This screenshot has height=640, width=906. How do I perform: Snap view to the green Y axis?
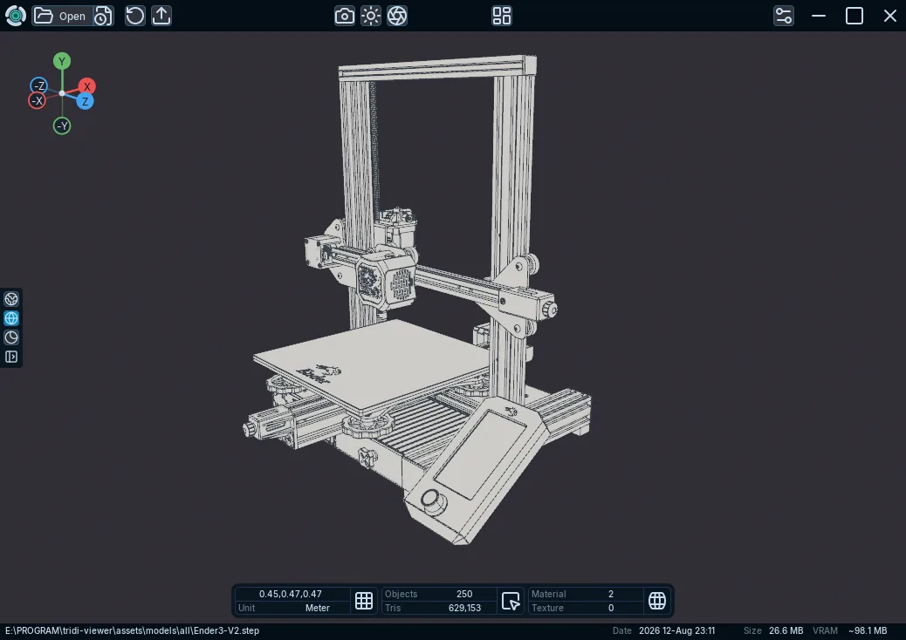(62, 61)
